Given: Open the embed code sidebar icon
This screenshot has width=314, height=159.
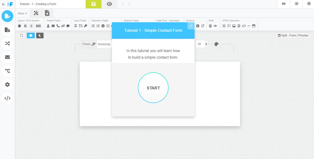Looking at the screenshot, I should click(x=7, y=98).
